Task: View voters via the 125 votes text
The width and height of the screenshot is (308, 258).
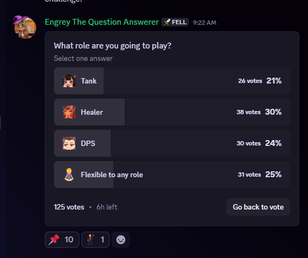Action: click(x=69, y=207)
